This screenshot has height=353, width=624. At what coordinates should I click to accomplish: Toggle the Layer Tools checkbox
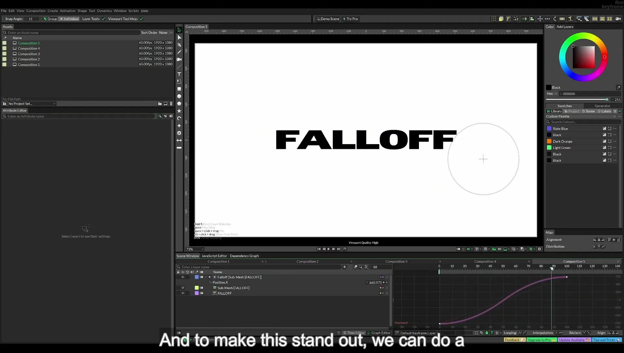[x=103, y=19]
